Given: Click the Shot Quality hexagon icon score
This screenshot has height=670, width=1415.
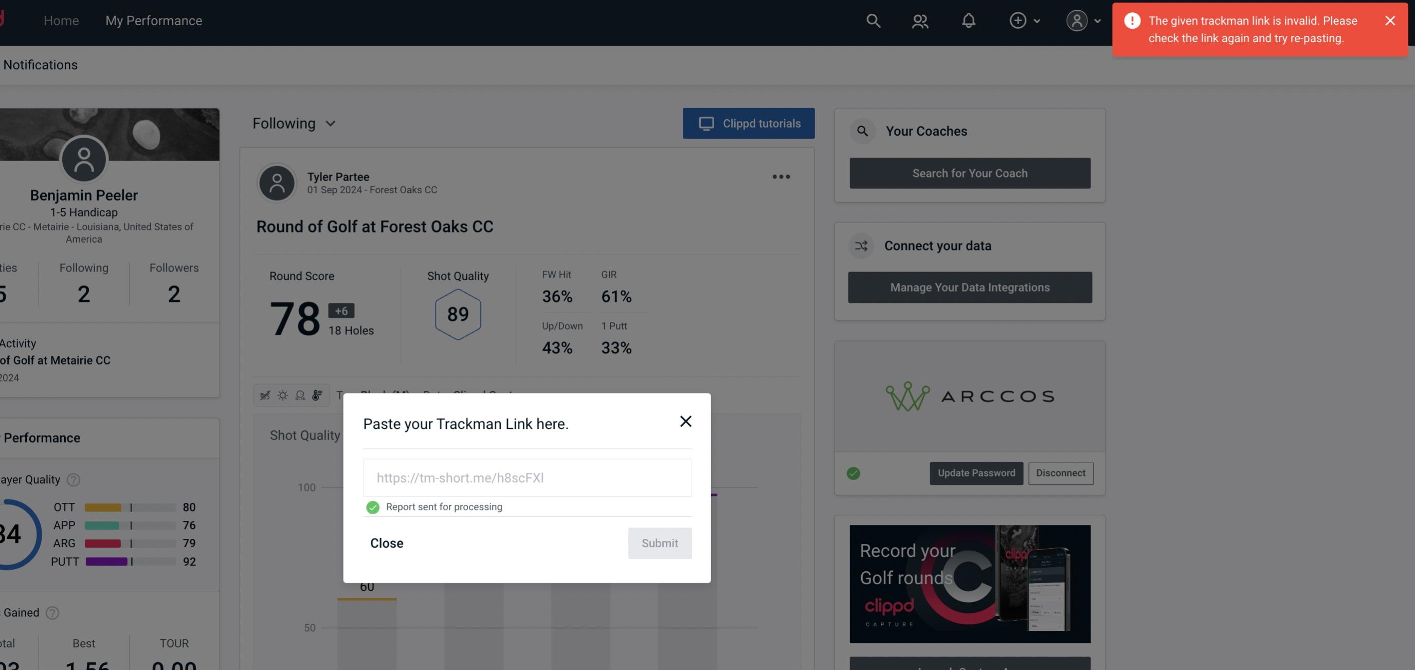Looking at the screenshot, I should (x=458, y=314).
